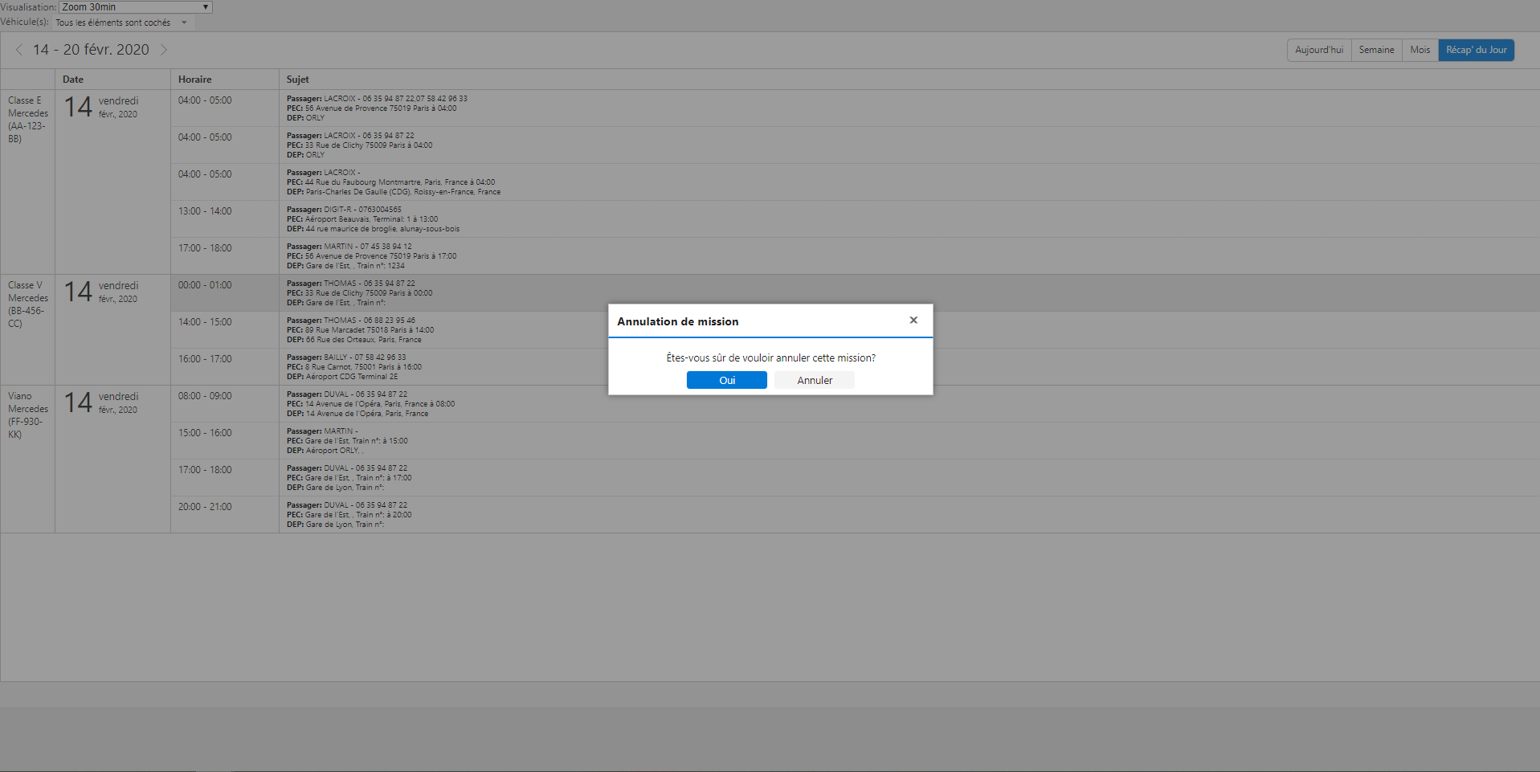
Task: Select the Récap' du Jour view
Action: point(1476,50)
